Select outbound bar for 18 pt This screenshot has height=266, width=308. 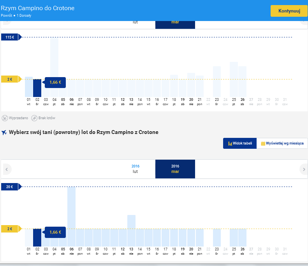[174, 86]
